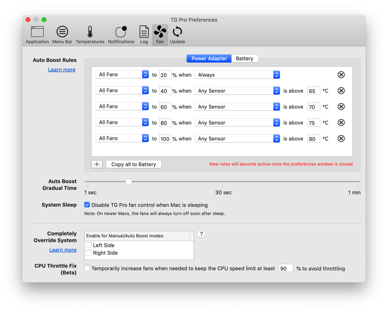
Task: Select the Fan preferences pane
Action: pyautogui.click(x=160, y=35)
